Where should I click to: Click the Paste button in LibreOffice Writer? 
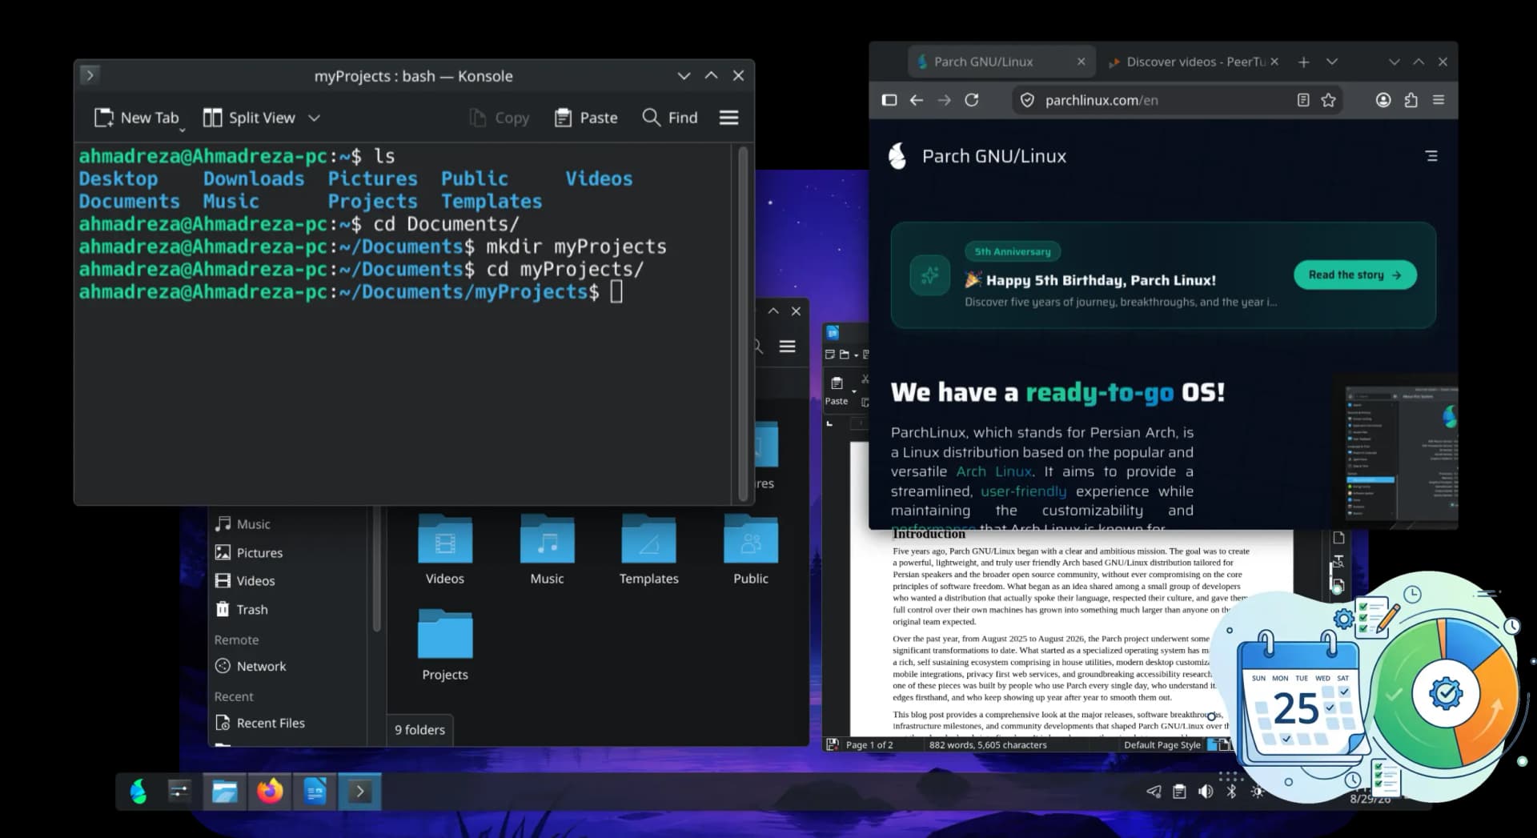(x=837, y=391)
